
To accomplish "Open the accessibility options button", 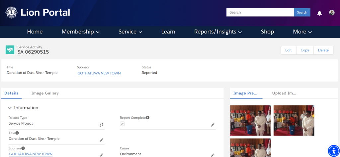I will click(x=334, y=151).
